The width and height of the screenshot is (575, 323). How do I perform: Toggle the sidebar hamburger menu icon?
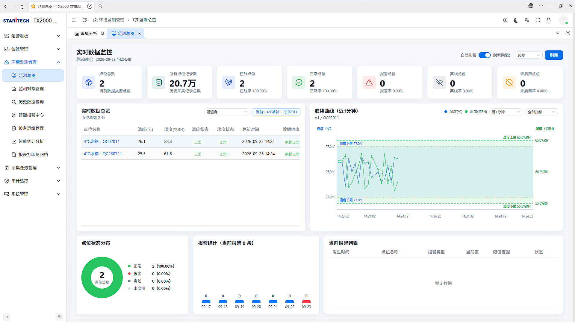(x=74, y=20)
